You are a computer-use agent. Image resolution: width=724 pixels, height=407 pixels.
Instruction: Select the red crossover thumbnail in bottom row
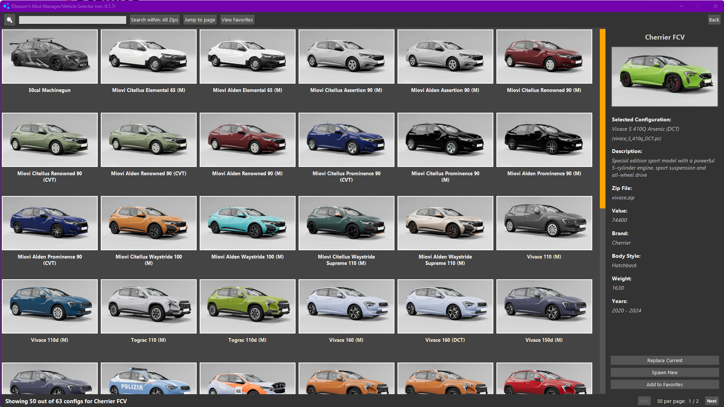click(544, 379)
